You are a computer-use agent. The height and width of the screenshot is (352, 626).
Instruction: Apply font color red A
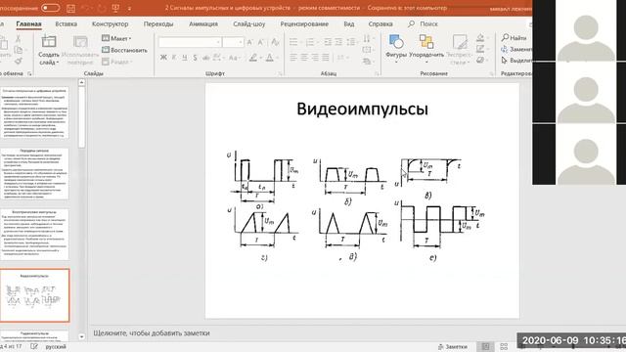pos(270,58)
